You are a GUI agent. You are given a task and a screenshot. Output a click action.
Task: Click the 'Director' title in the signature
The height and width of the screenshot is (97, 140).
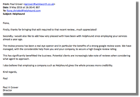[x=7, y=90]
